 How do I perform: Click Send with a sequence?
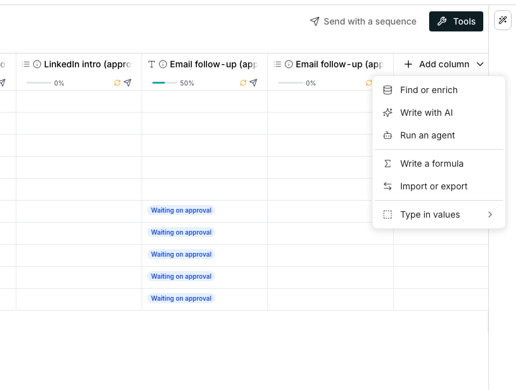click(363, 21)
